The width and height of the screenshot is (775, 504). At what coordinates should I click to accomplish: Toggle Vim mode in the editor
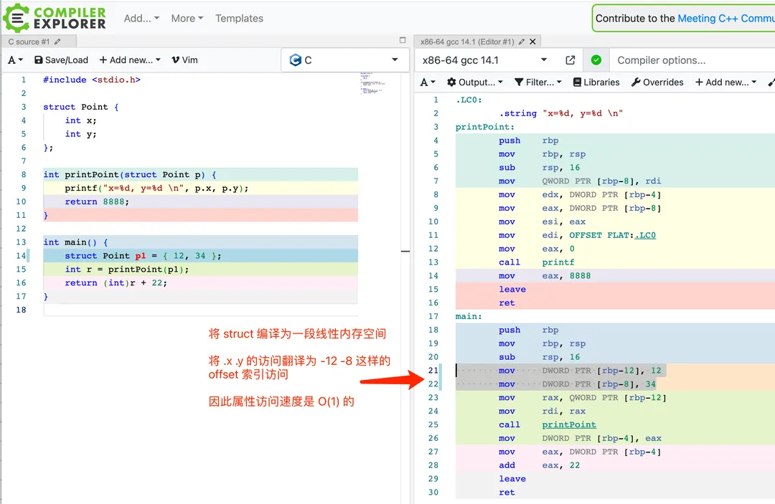coord(184,60)
